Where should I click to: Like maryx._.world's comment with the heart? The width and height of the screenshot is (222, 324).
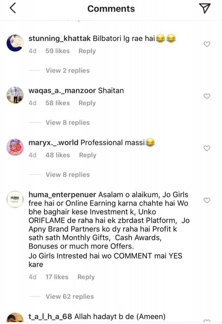coord(207,148)
